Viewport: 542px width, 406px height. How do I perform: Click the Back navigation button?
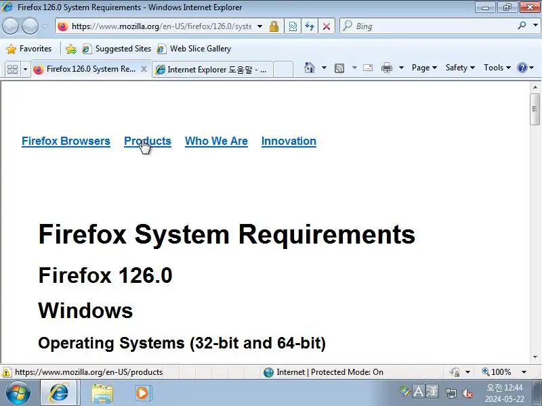tap(10, 26)
